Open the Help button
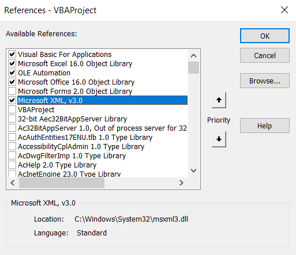Screen dimensions: 296x255 [x=265, y=125]
